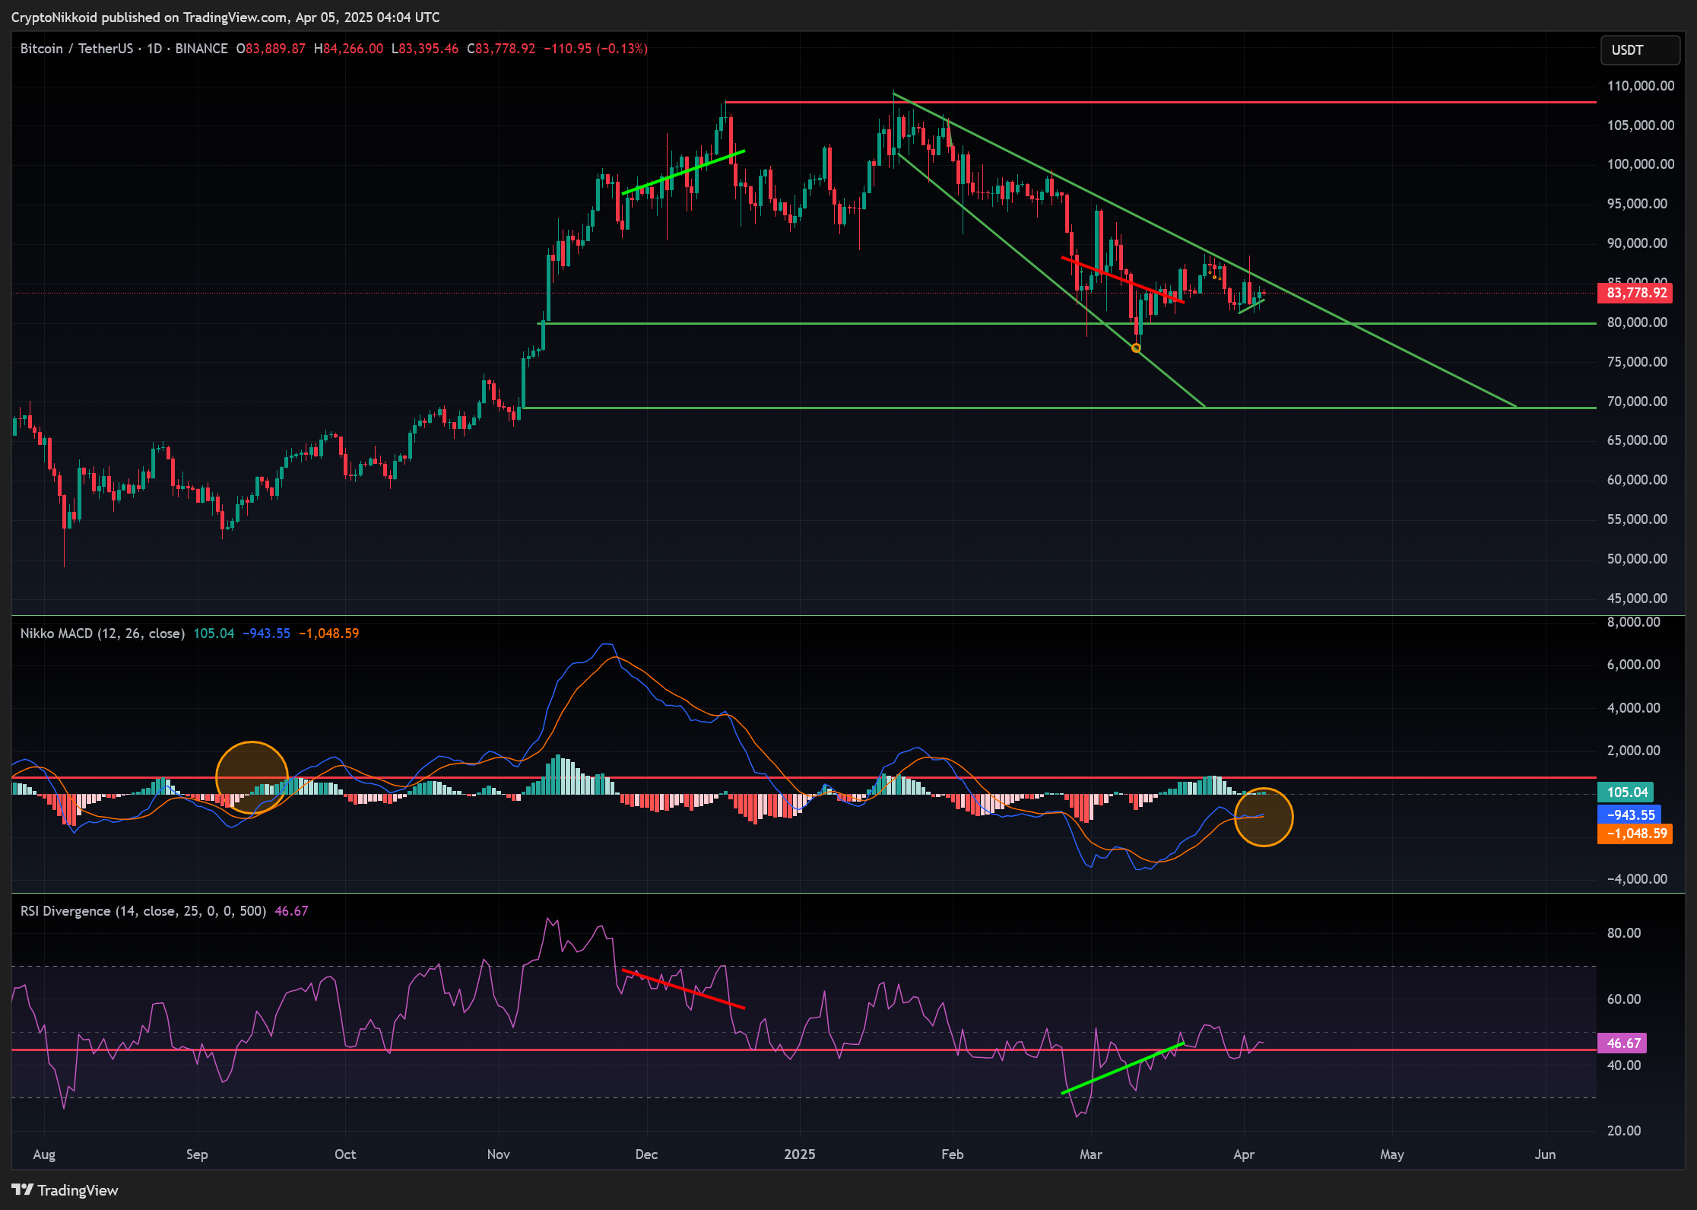Click the 80,000.00 price axis label

point(1637,322)
